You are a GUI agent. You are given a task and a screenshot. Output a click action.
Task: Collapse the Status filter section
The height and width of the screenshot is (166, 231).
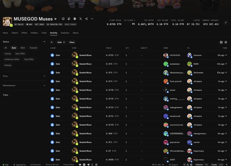45,42
